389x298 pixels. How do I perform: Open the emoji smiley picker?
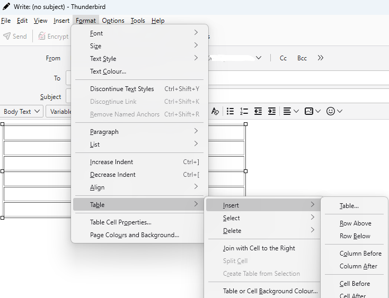[x=334, y=111]
